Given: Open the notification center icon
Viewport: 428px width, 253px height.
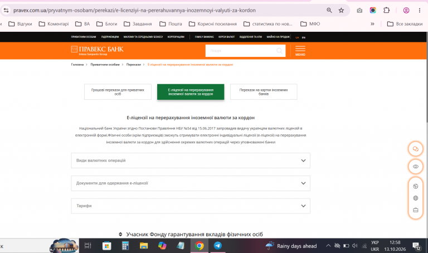Looking at the screenshot, I should [416, 246].
